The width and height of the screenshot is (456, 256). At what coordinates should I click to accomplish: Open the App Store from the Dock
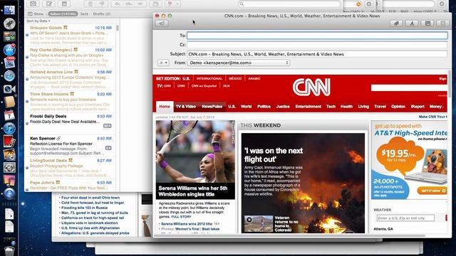point(9,50)
